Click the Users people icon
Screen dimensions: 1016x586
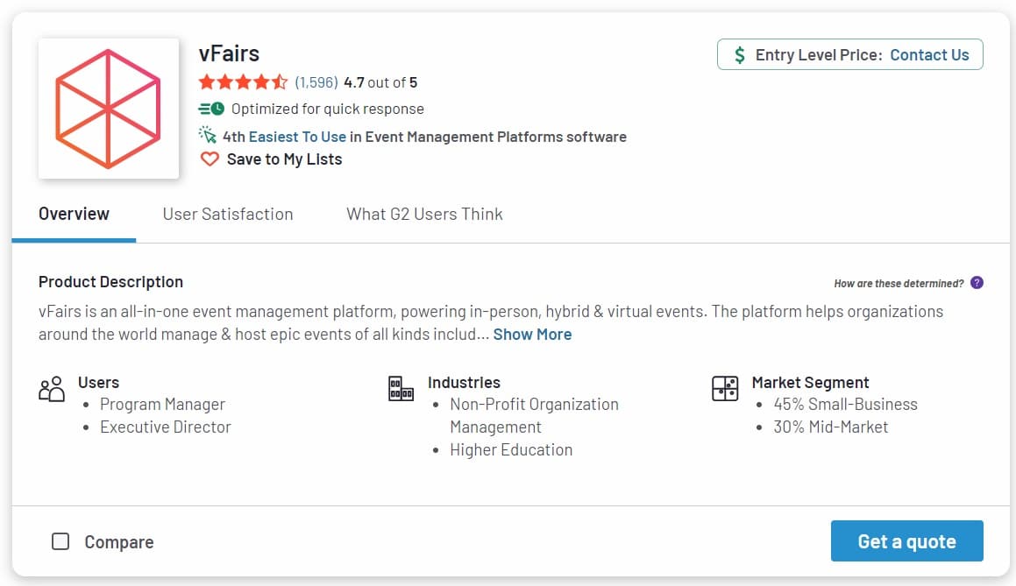click(52, 389)
